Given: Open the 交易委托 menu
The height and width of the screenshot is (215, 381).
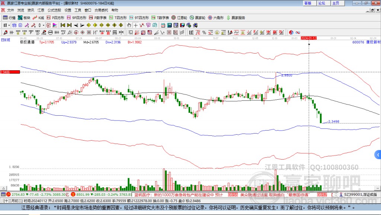Looking at the screenshot, I should 101,10.
